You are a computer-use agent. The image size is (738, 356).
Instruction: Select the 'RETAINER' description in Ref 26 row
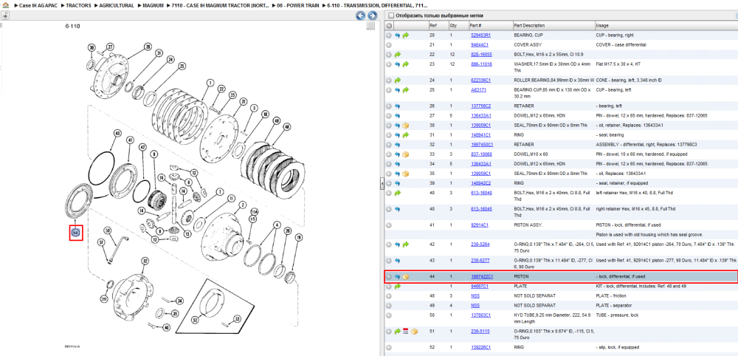click(x=524, y=106)
